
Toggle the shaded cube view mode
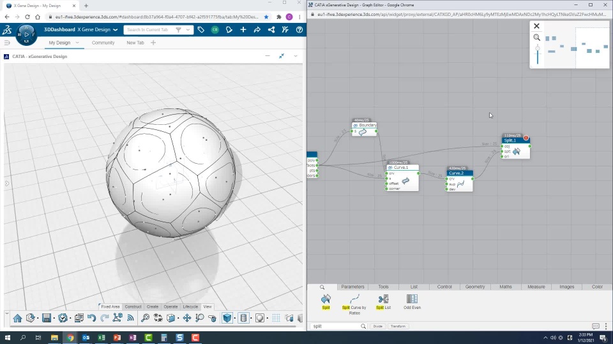(x=227, y=319)
